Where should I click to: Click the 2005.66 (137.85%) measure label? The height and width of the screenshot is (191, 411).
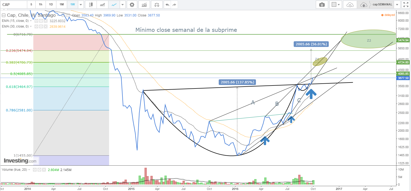(x=237, y=82)
